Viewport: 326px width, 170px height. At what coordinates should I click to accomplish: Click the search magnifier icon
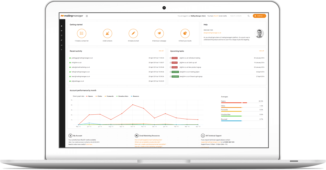[x=249, y=16]
